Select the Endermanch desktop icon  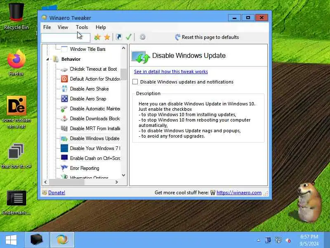coord(16,203)
